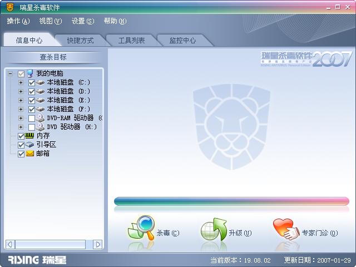Viewport: 356px width, 267px height.
Task: Switch to the 快捷方式 tab
Action: point(80,41)
